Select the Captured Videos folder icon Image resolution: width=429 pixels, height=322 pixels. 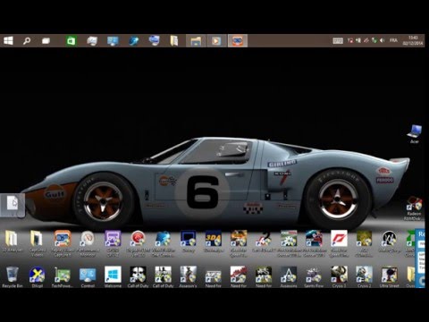(x=38, y=243)
